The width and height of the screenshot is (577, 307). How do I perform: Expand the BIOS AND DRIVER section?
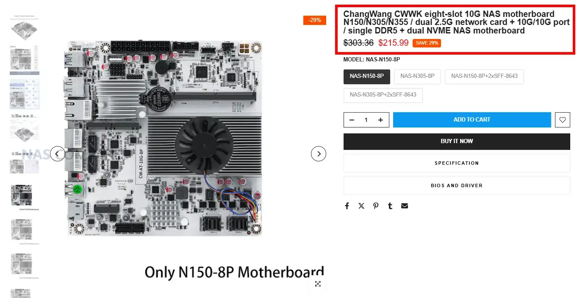pyautogui.click(x=457, y=185)
